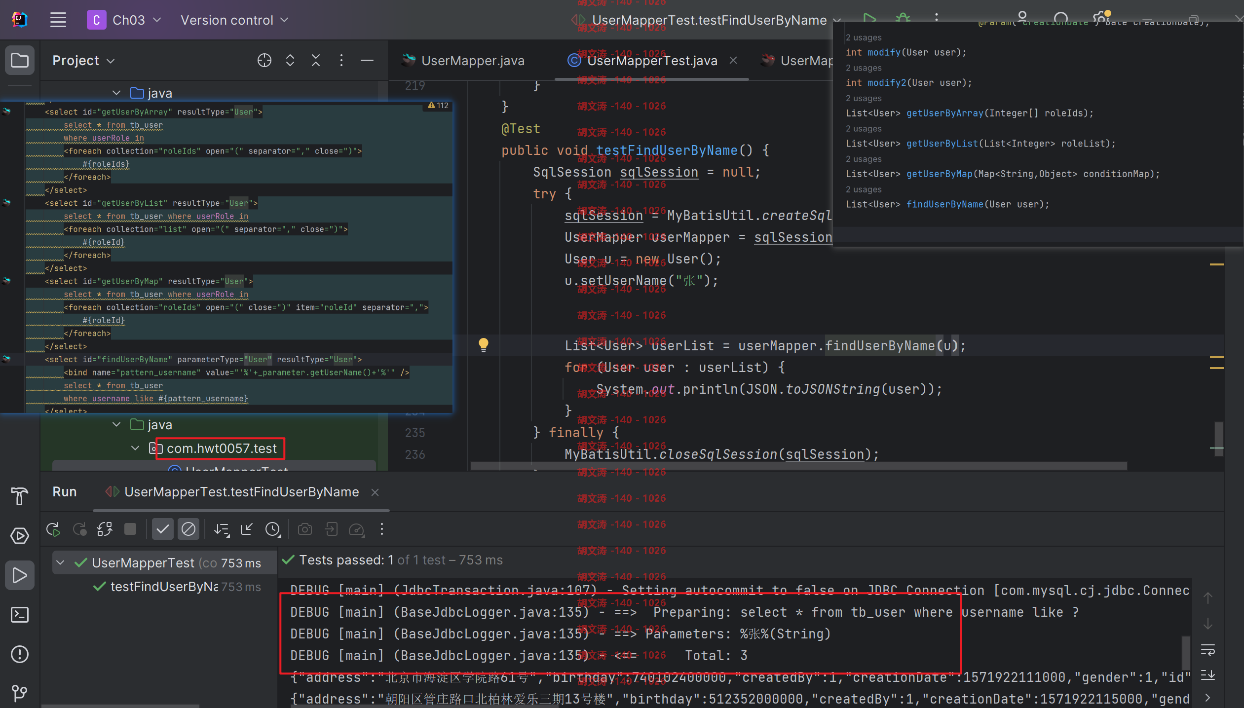
Task: Click the 112 warnings indicator in XML popup
Action: click(438, 105)
